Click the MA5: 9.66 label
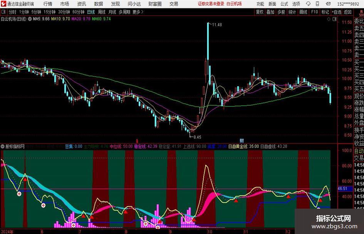 point(41,19)
